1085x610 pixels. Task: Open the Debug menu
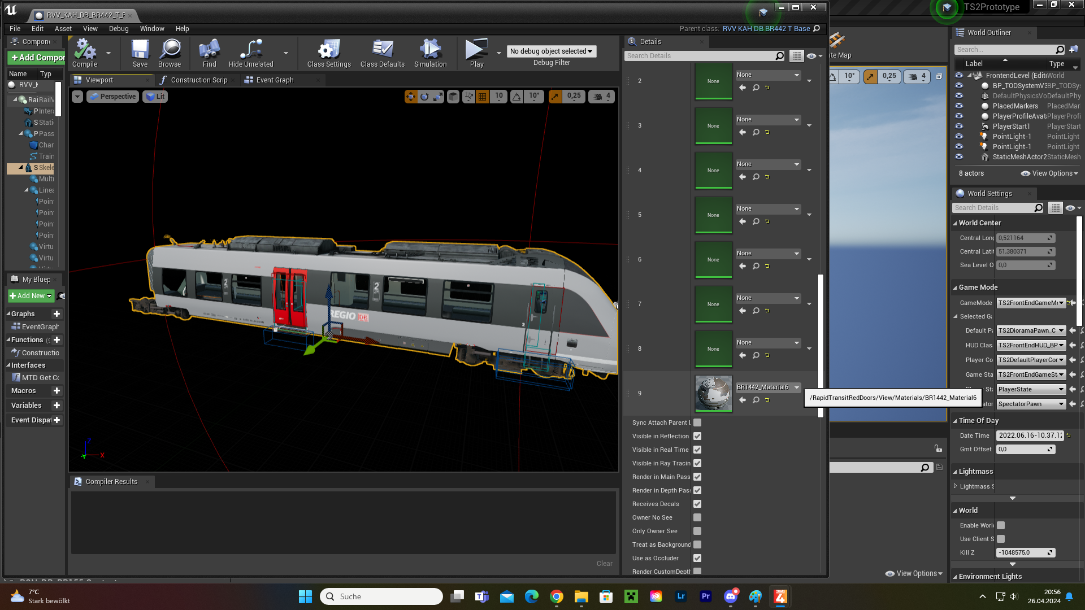(119, 29)
